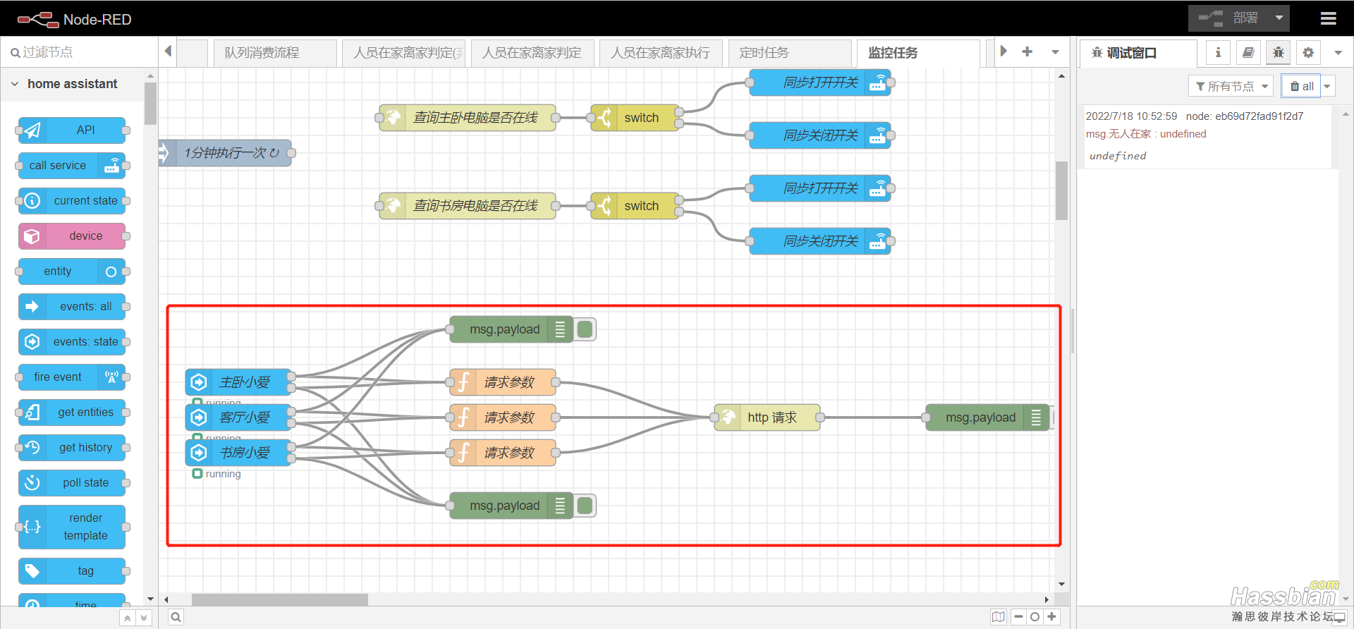Open the sidebar tabs dropdown arrow

point(1338,52)
